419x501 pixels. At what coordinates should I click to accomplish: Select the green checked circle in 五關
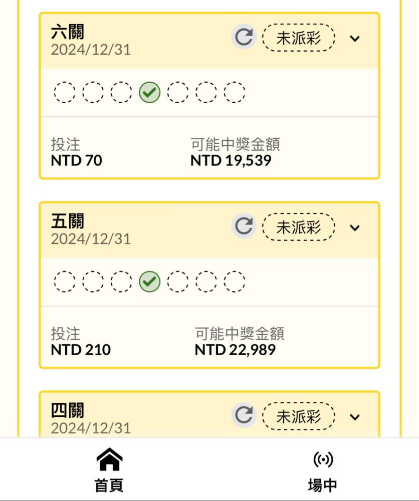[149, 282]
